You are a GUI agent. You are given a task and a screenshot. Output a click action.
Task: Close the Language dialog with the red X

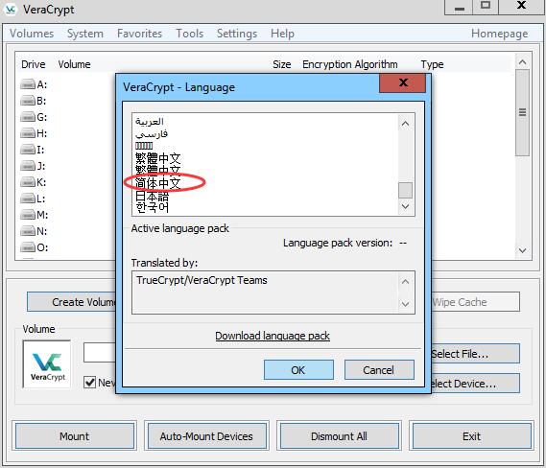pos(402,82)
